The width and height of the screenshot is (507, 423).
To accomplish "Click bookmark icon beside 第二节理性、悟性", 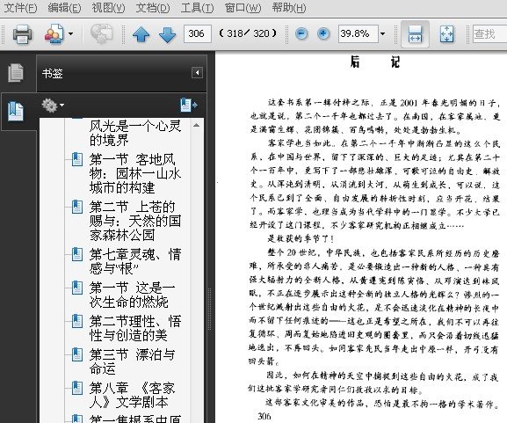I will point(77,321).
